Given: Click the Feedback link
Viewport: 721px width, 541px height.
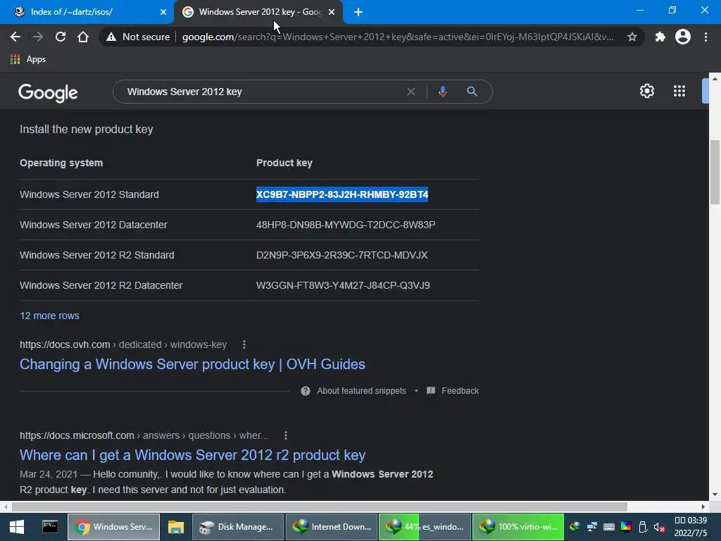Looking at the screenshot, I should pyautogui.click(x=460, y=390).
